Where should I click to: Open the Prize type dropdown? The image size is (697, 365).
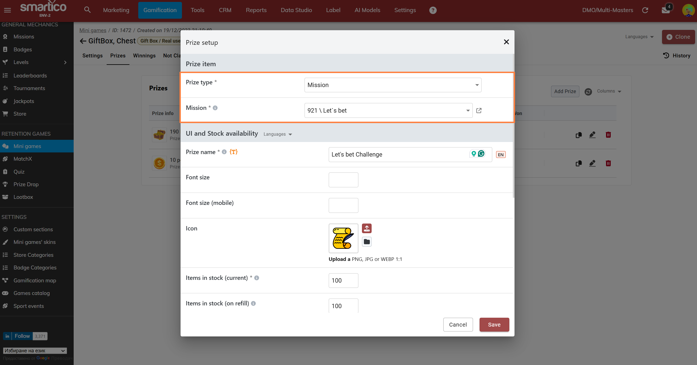393,85
